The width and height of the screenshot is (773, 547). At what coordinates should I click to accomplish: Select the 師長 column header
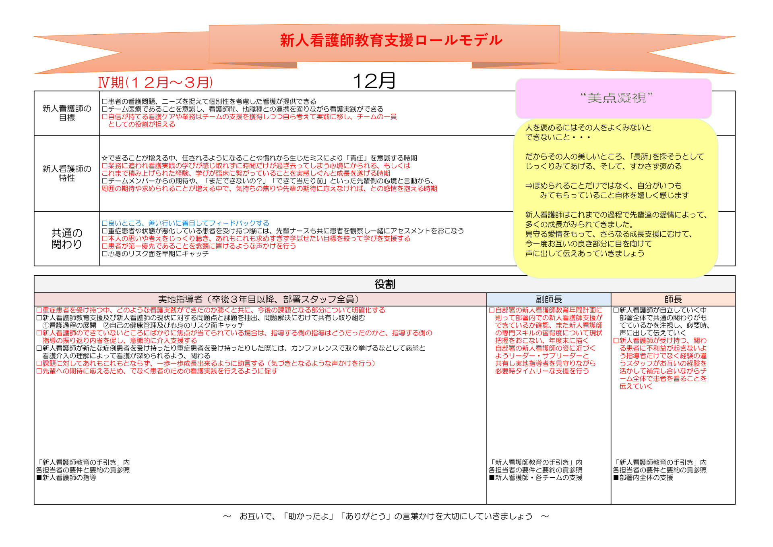coord(672,299)
